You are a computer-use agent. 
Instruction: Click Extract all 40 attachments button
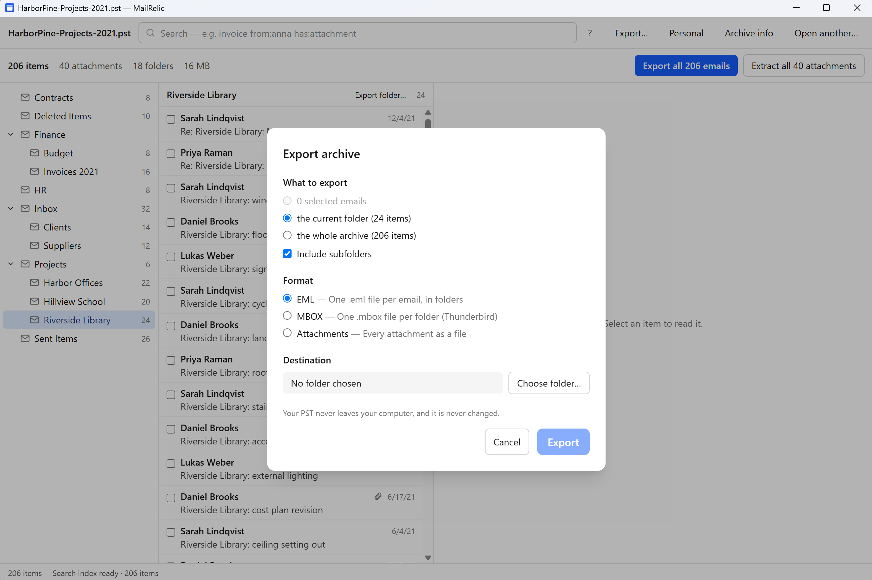[x=804, y=66]
